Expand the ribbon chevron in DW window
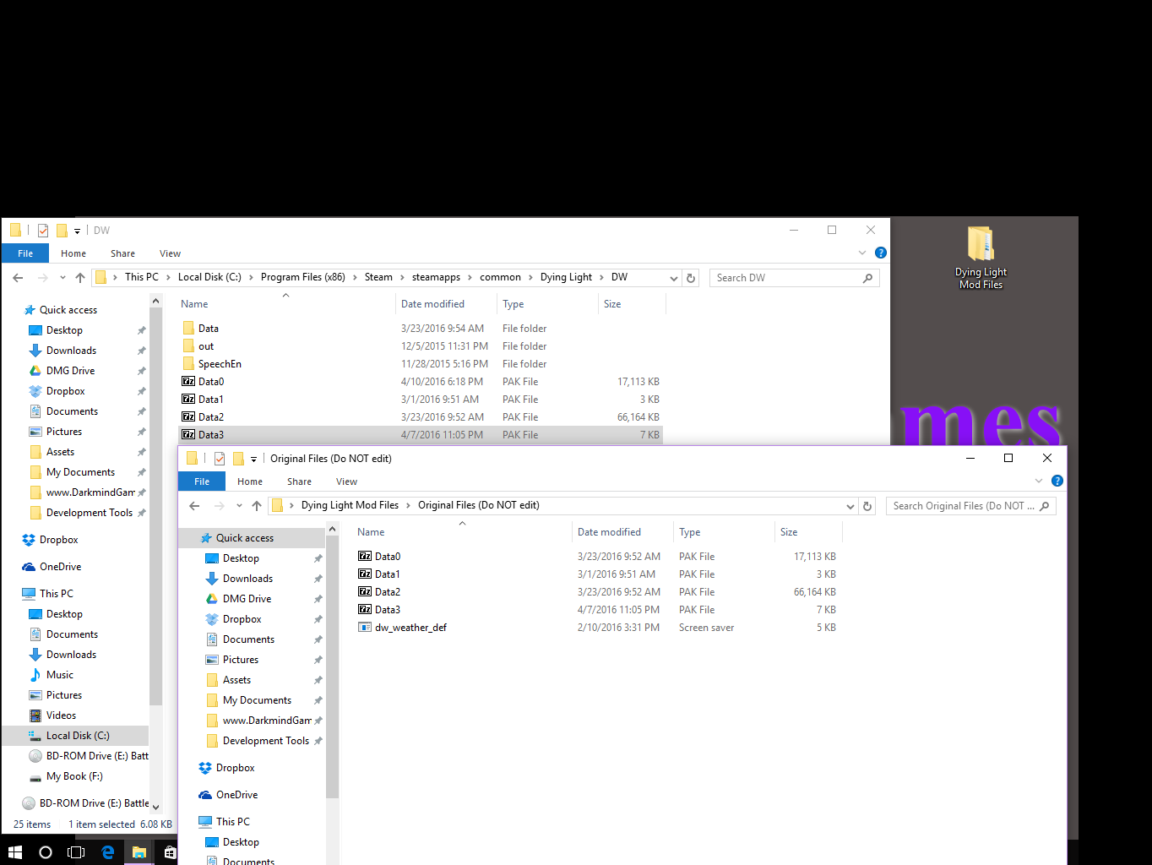The width and height of the screenshot is (1152, 865). coord(862,253)
